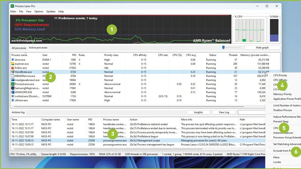Sort by Threads column header

(x=233, y=55)
